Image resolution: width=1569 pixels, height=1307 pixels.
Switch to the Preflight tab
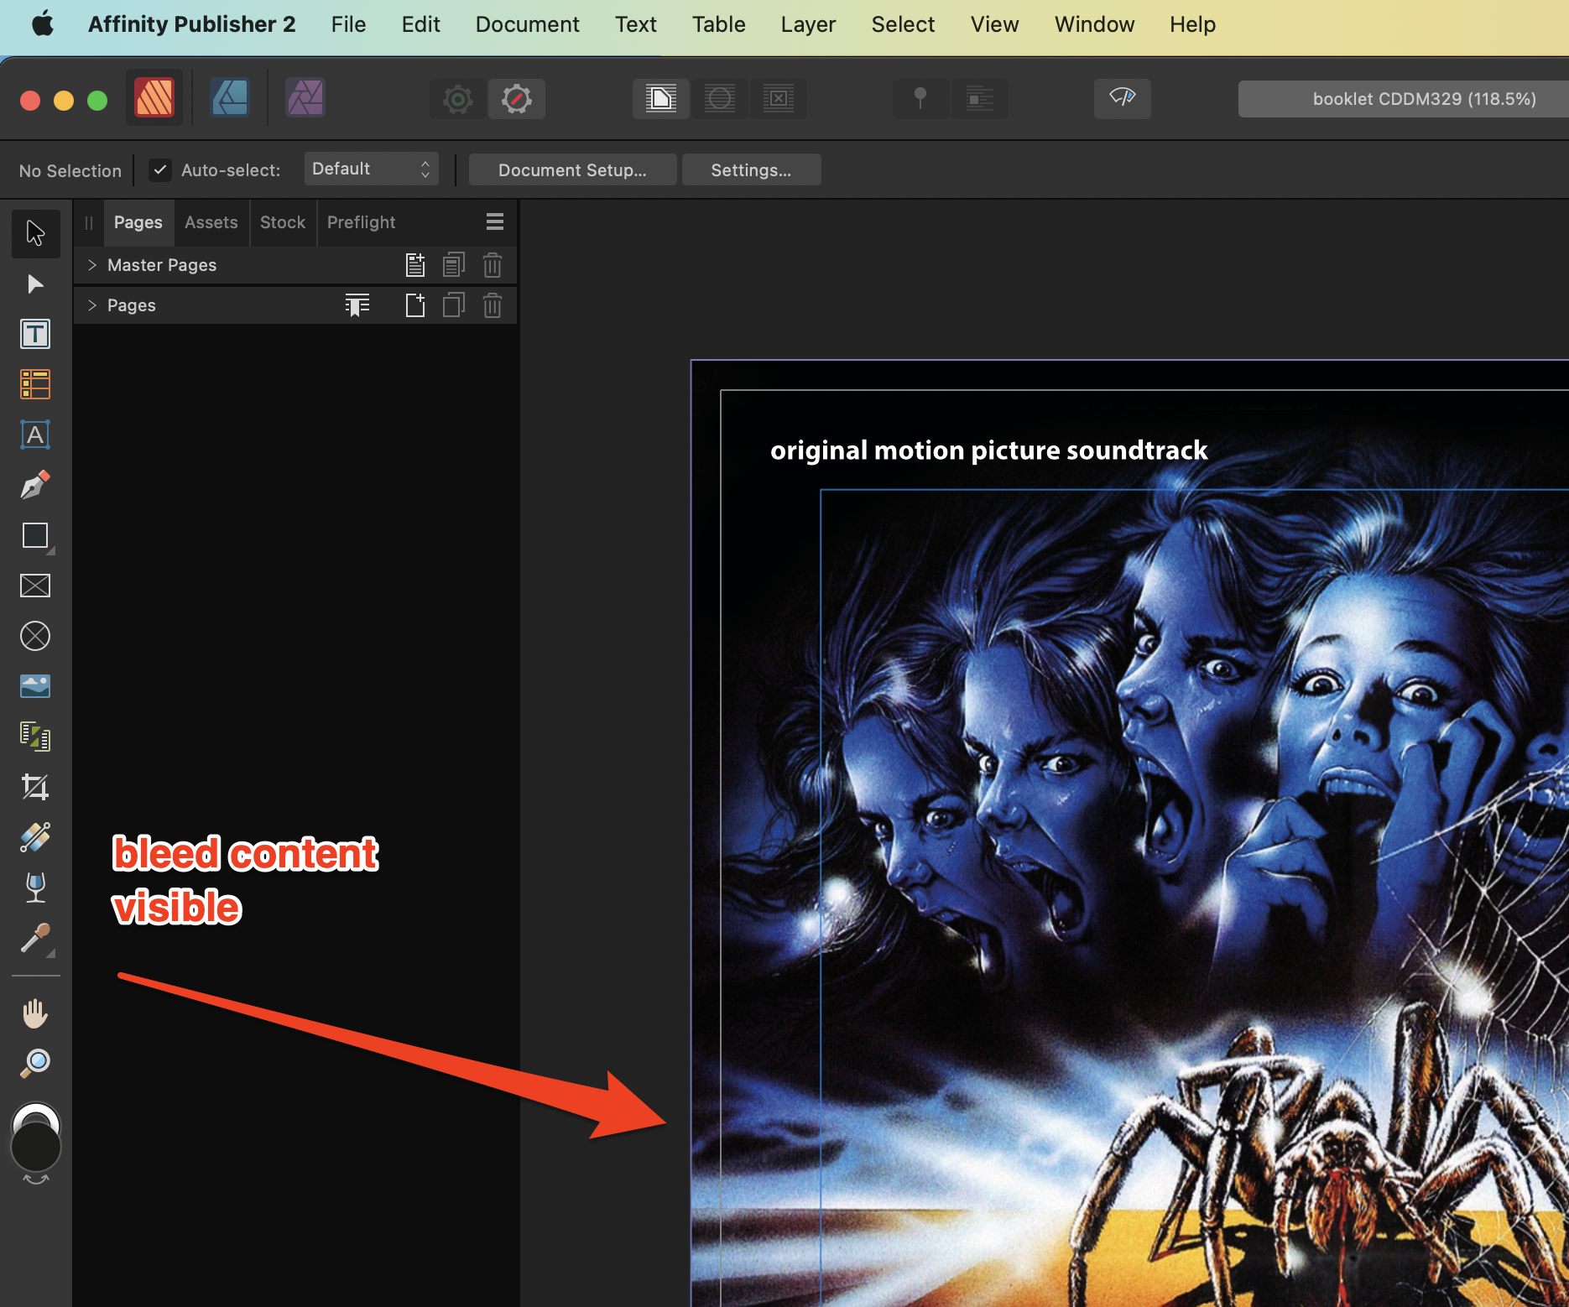(x=361, y=222)
